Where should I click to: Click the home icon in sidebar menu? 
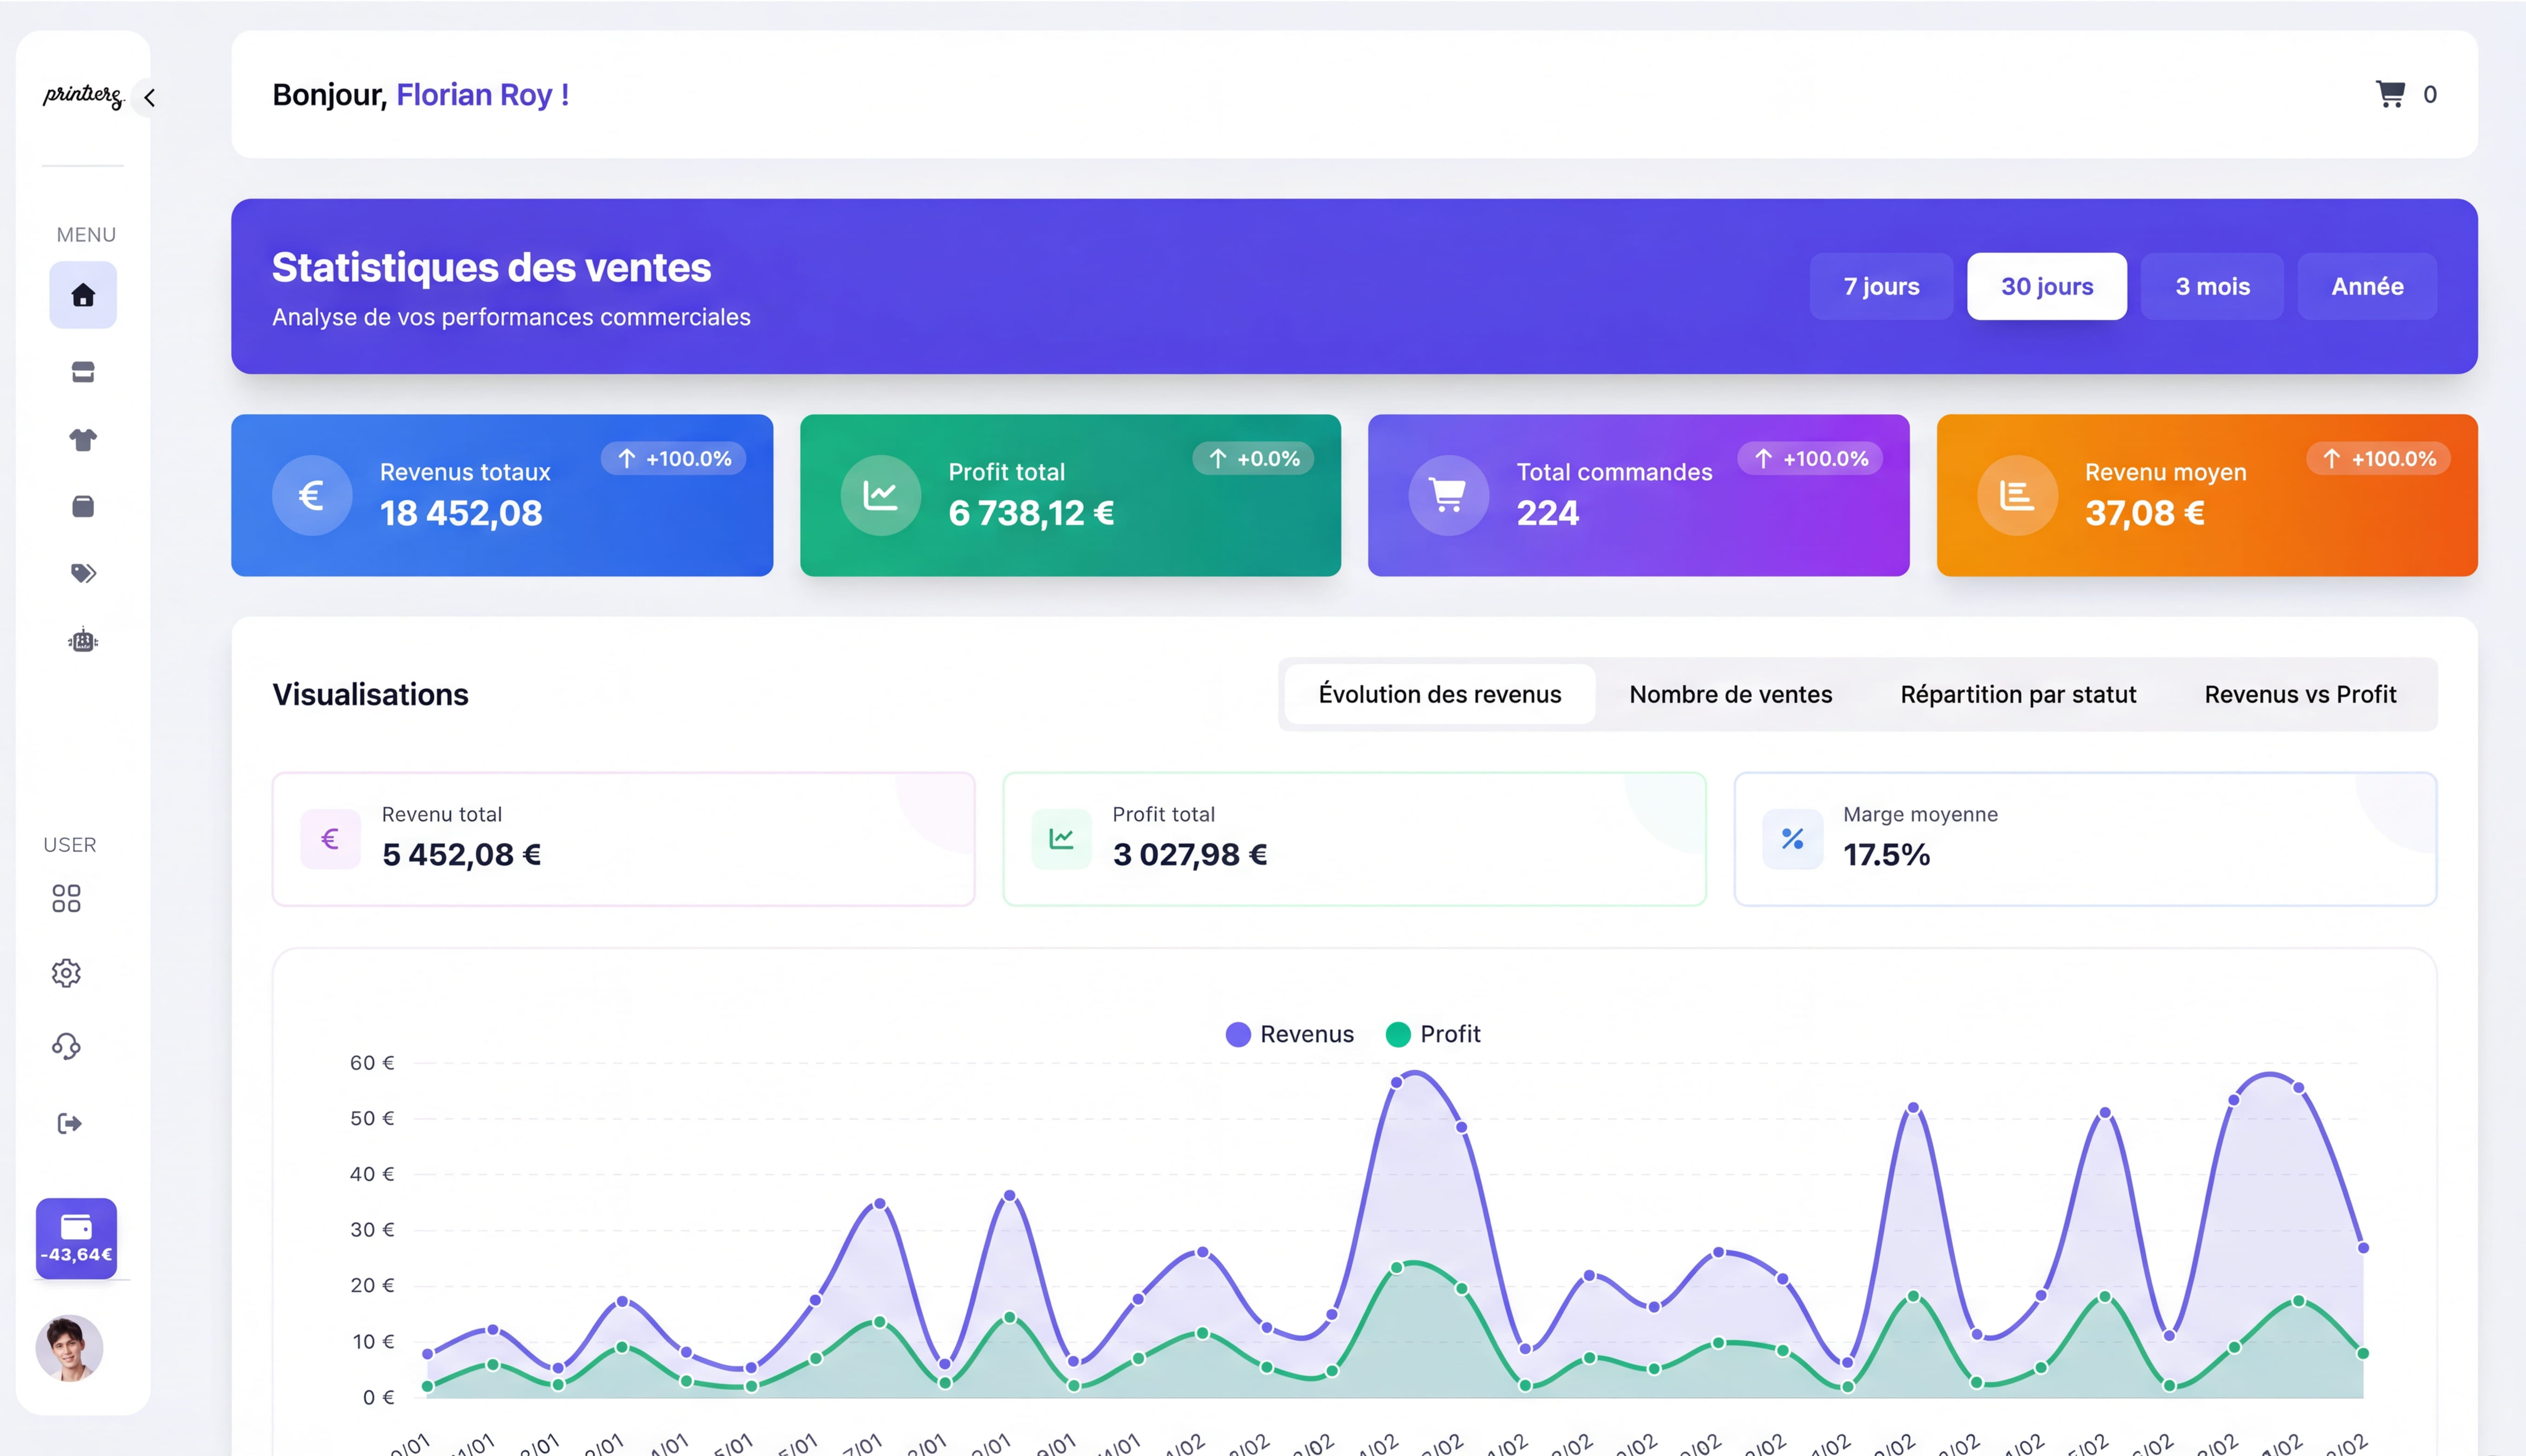pyautogui.click(x=83, y=295)
